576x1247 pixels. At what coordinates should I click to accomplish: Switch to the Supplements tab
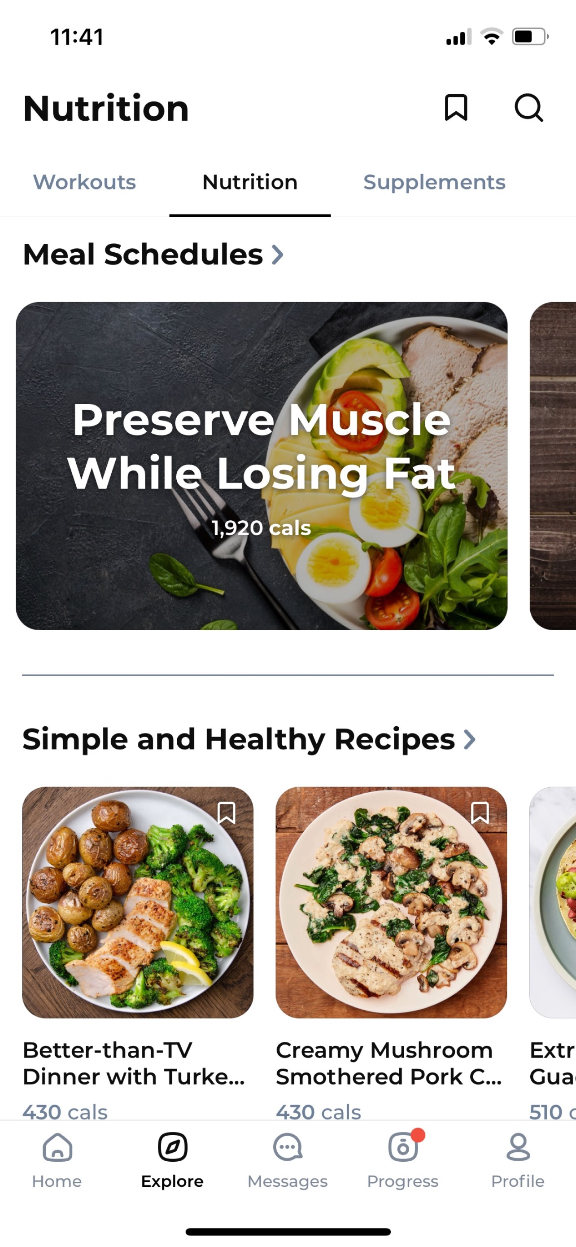pyautogui.click(x=434, y=183)
